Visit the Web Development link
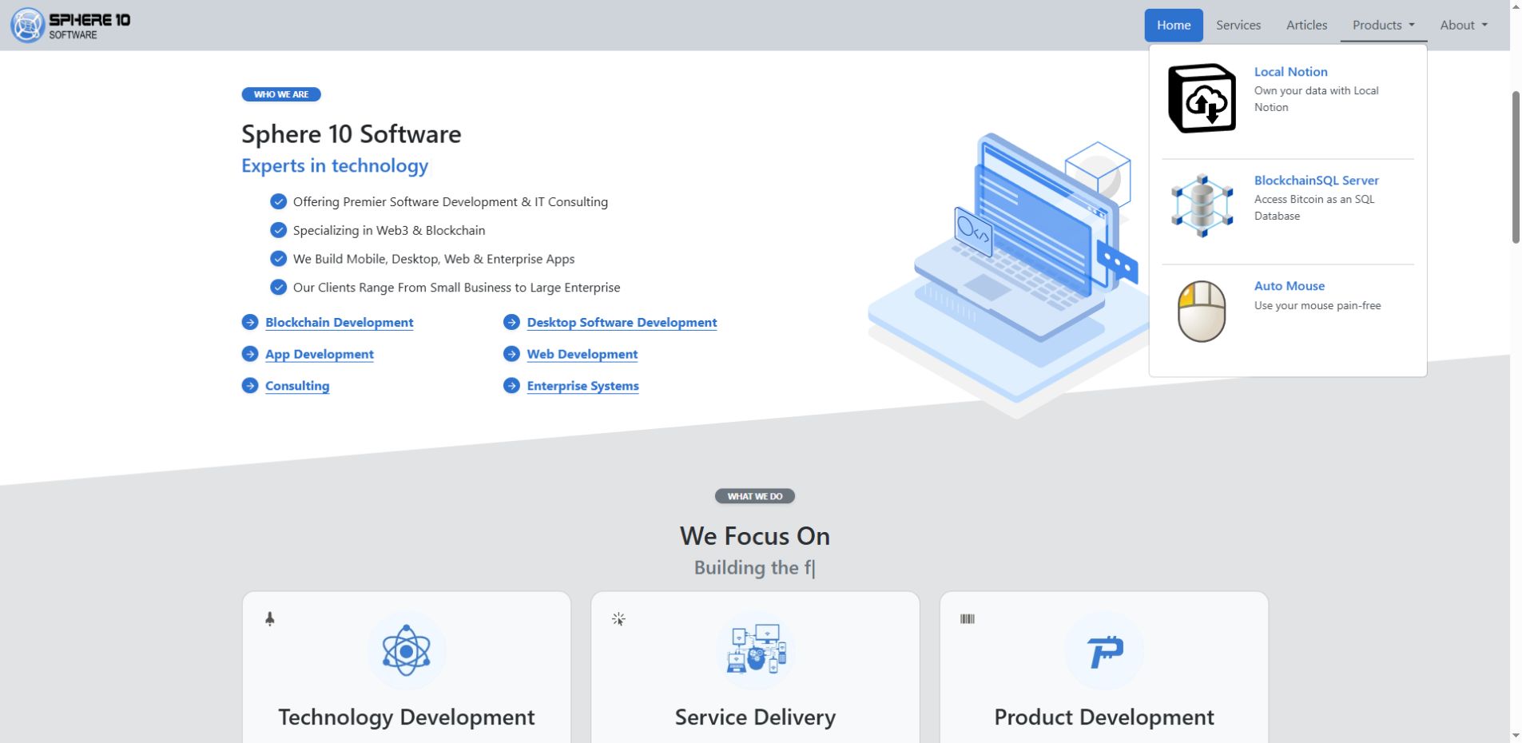 click(582, 355)
